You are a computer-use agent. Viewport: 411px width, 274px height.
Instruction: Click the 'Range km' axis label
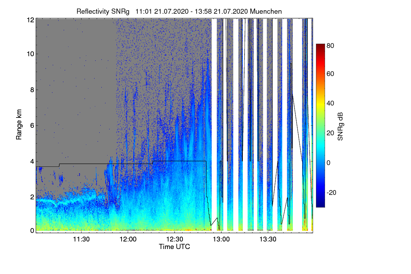[19, 125]
